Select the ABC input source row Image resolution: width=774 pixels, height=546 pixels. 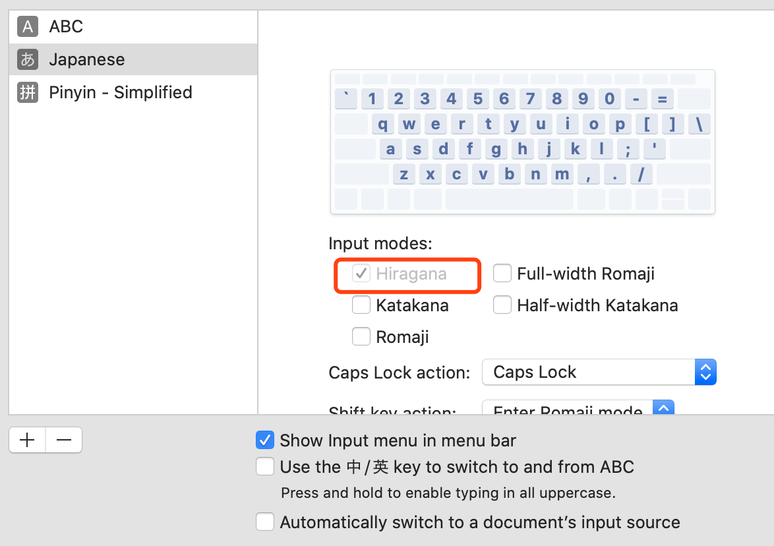pyautogui.click(x=132, y=26)
